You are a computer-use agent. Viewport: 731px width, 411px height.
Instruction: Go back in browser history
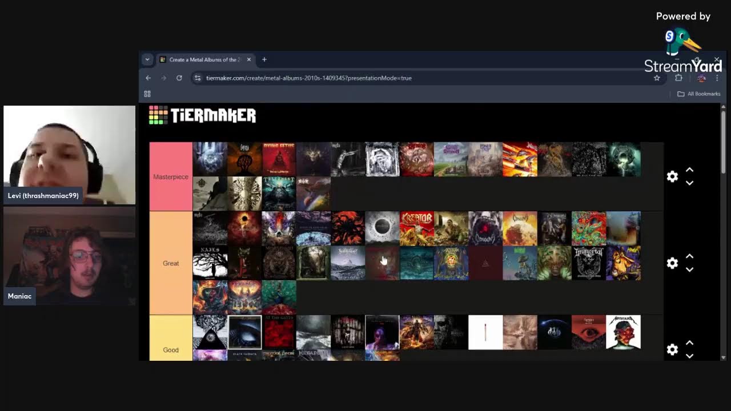pos(148,78)
